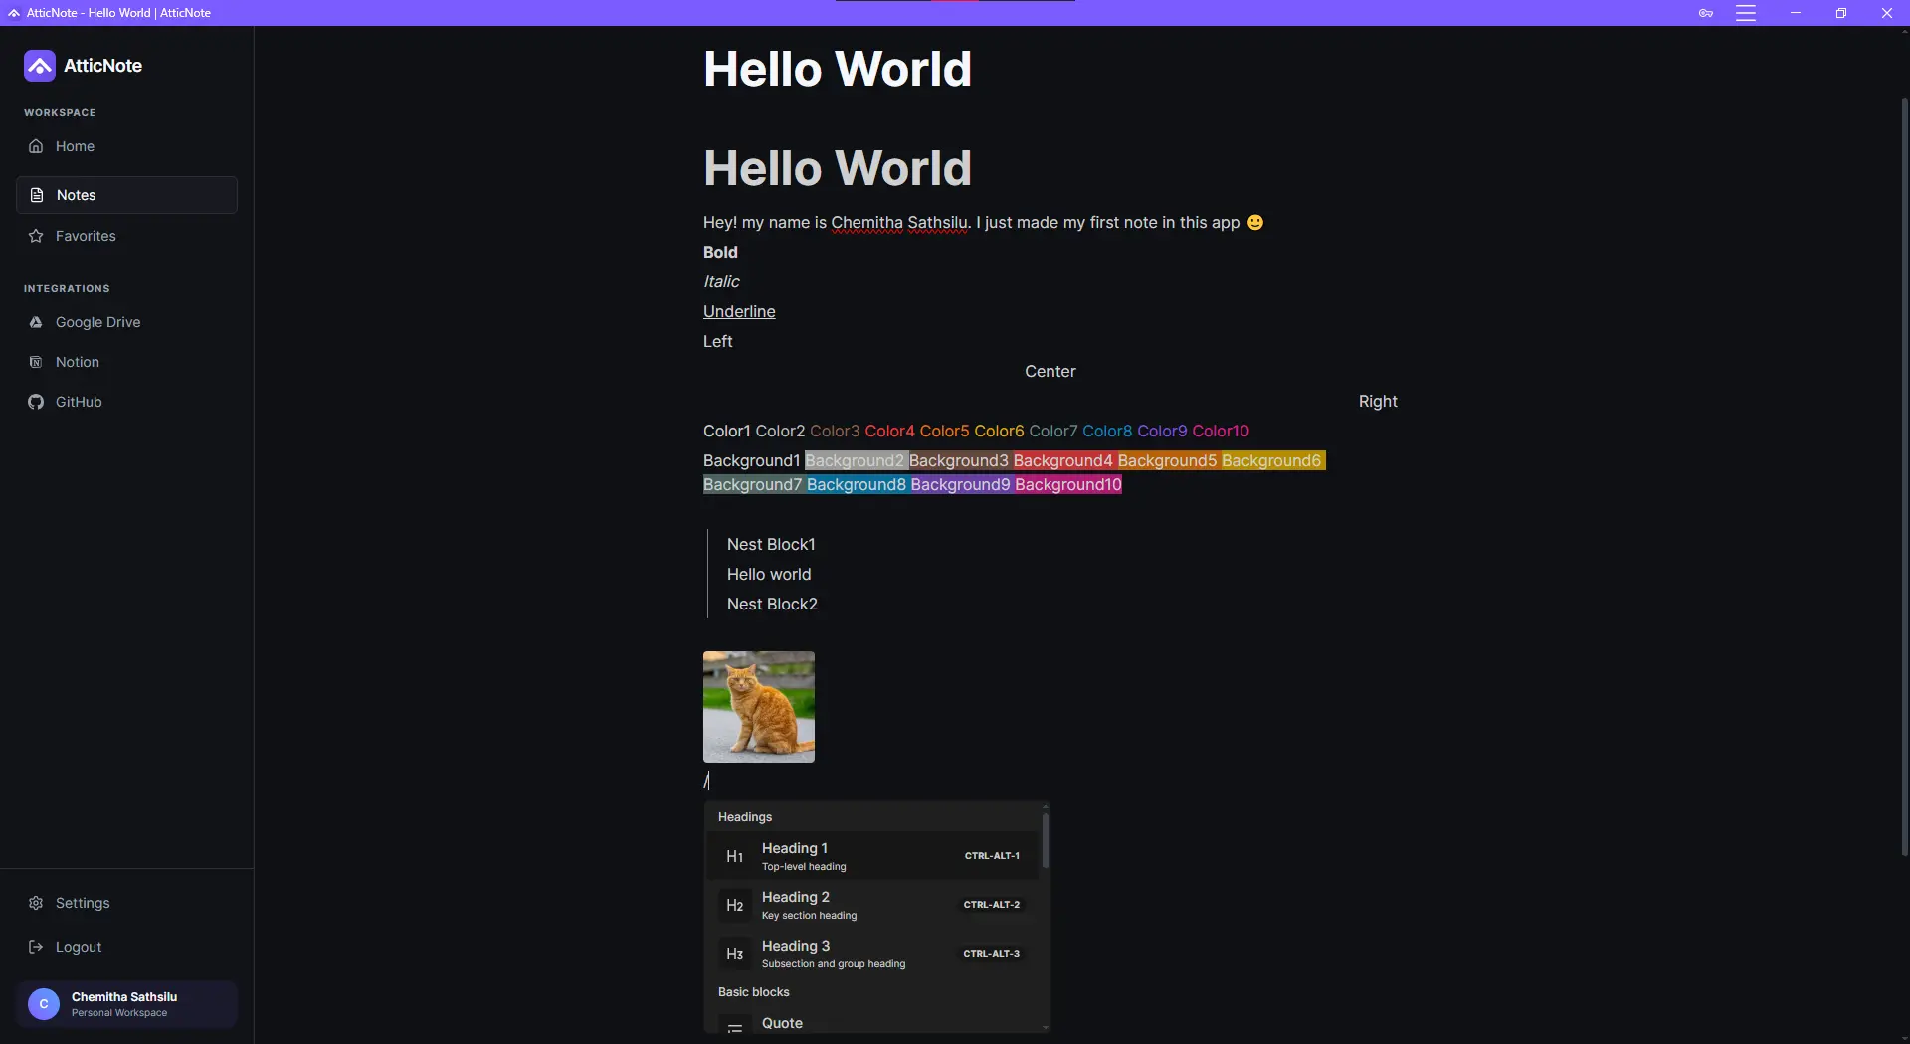This screenshot has width=1910, height=1044.
Task: Click the Background6 yellow highlighted text
Action: [x=1272, y=460]
